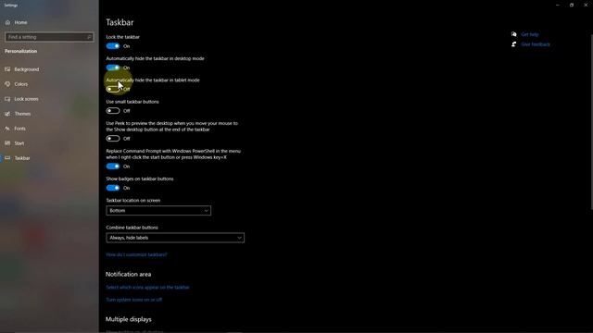Click the Find a setting search box
This screenshot has height=333, width=593.
click(49, 37)
